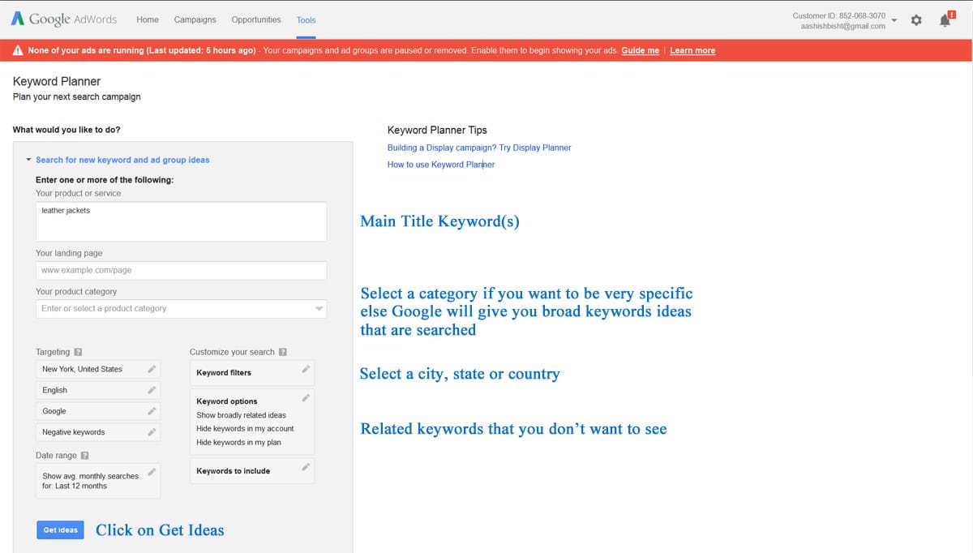Edit Keyword options with pencil icon
This screenshot has height=553, width=973.
pos(306,398)
